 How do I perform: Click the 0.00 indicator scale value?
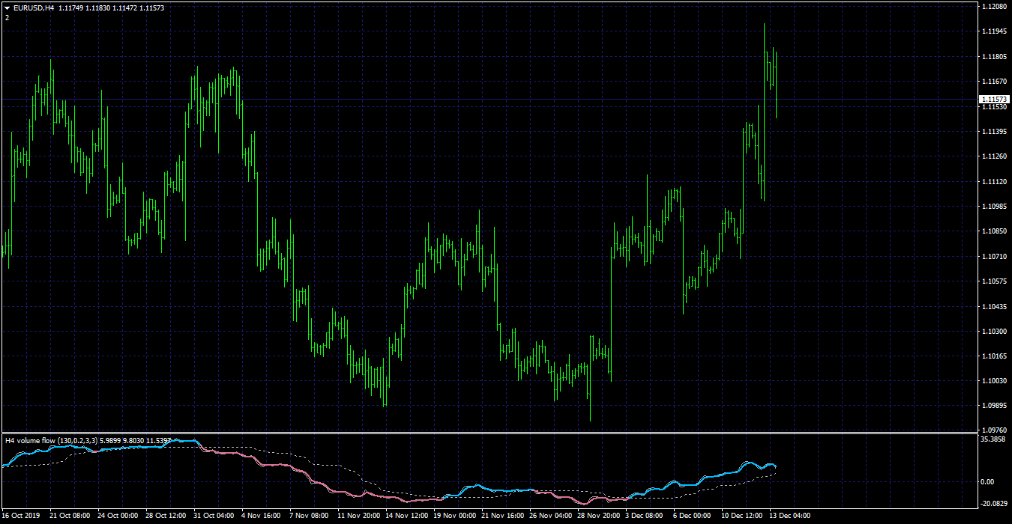point(987,481)
